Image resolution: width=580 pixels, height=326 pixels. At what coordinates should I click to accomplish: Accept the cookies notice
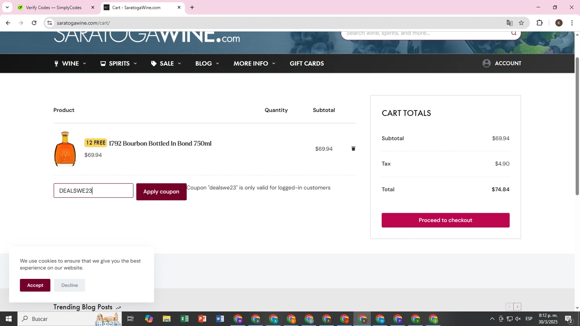(35, 285)
